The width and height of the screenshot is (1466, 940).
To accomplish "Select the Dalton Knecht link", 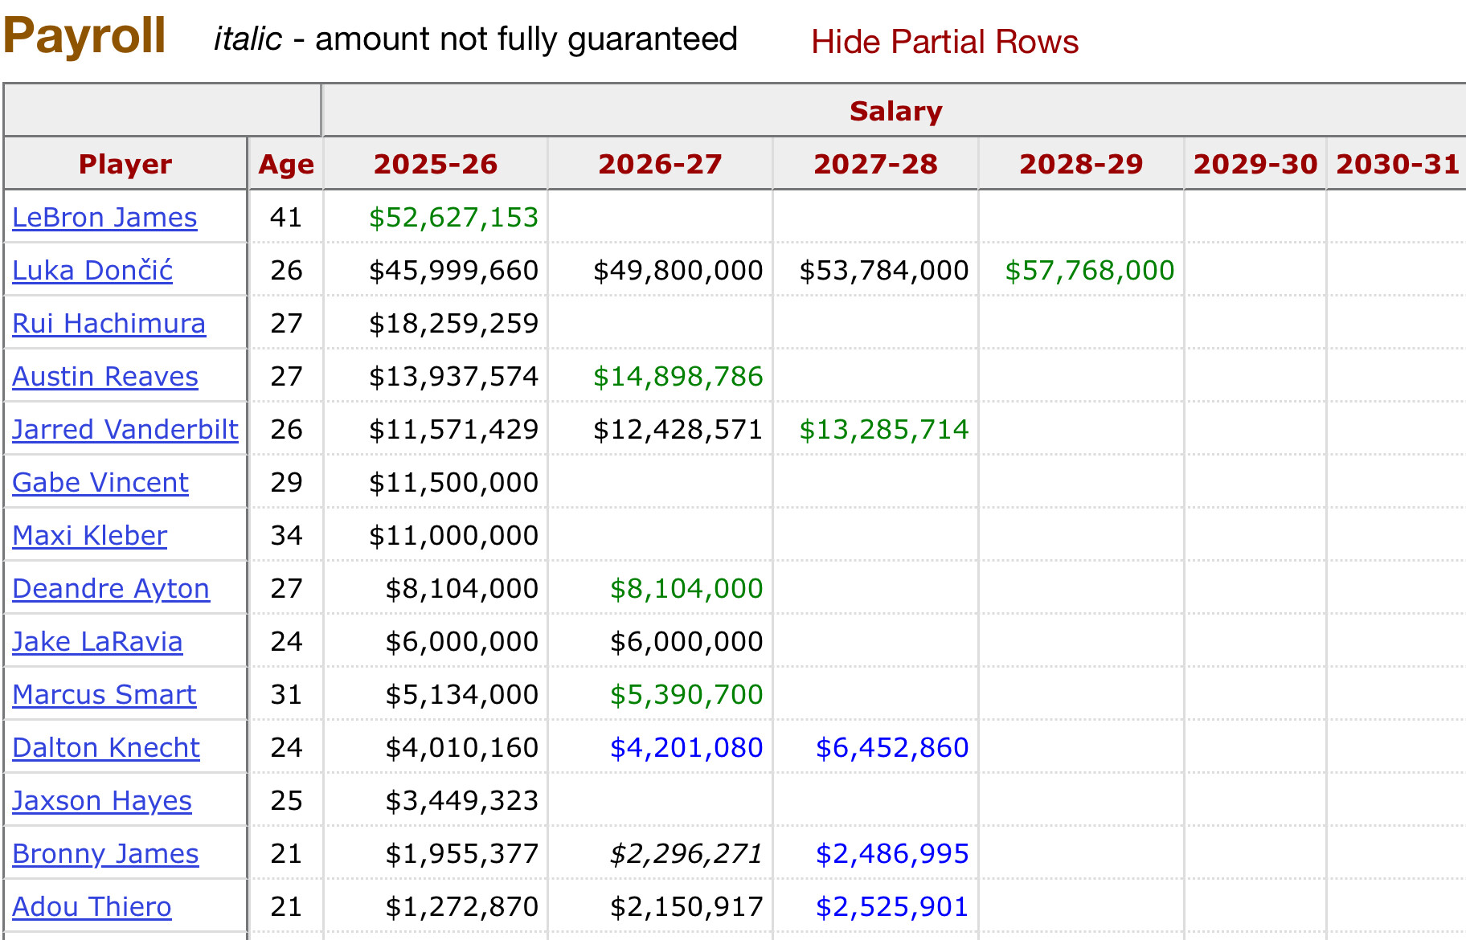I will coord(106,748).
